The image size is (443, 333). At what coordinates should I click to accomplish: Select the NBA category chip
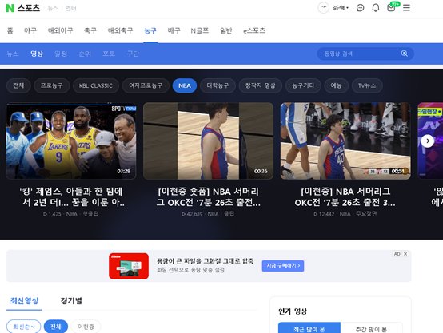[185, 85]
